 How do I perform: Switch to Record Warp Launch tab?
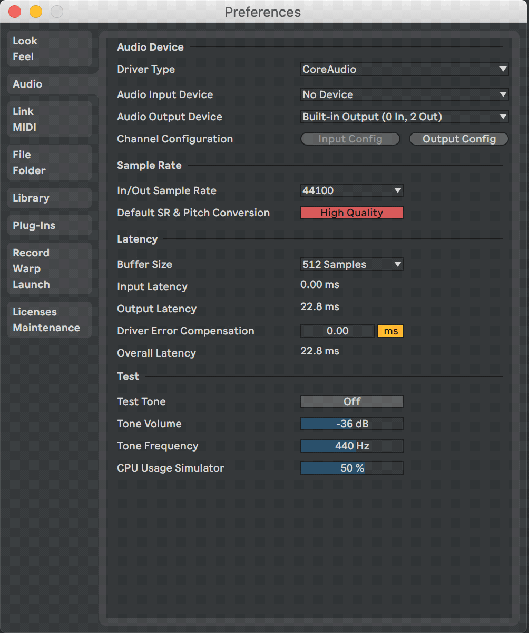pos(49,268)
